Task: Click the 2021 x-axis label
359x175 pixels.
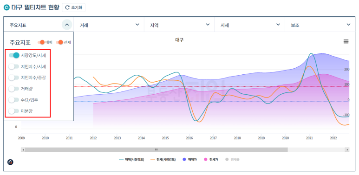Action: (x=309, y=138)
